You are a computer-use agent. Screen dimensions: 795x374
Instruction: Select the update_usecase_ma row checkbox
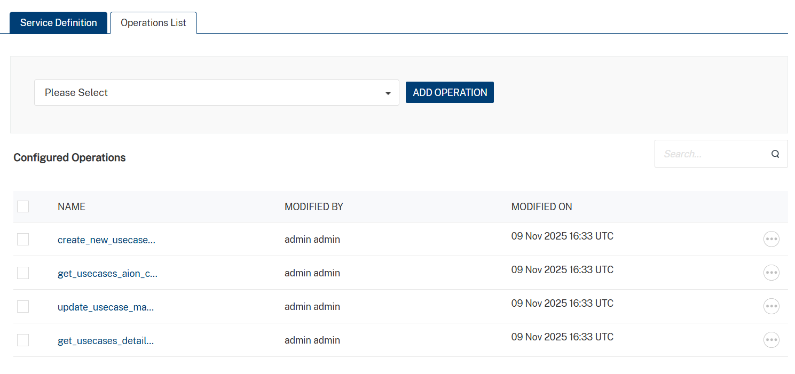click(x=23, y=307)
